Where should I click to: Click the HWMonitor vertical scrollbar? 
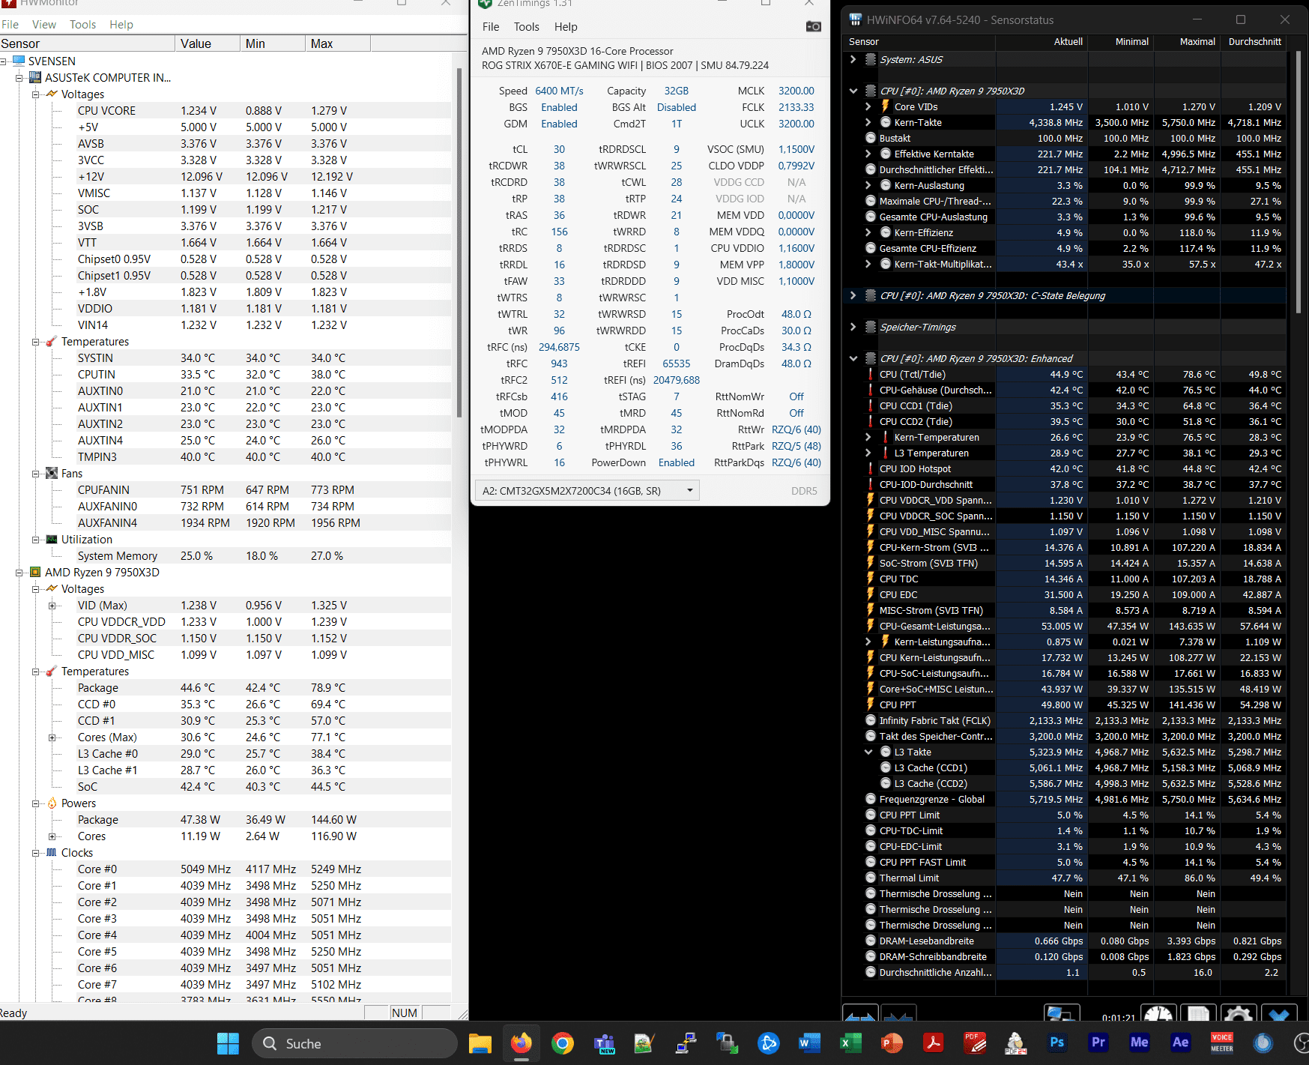[459, 244]
